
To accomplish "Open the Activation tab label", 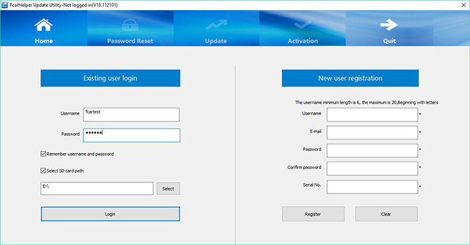I will point(303,41).
